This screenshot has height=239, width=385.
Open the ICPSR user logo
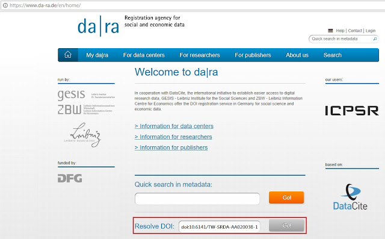point(352,111)
